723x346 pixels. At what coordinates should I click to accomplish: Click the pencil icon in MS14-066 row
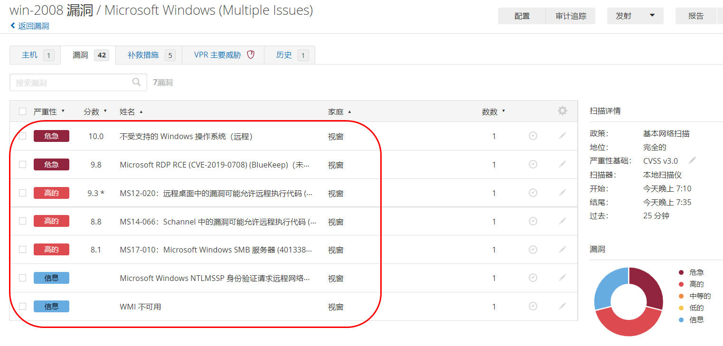563,221
